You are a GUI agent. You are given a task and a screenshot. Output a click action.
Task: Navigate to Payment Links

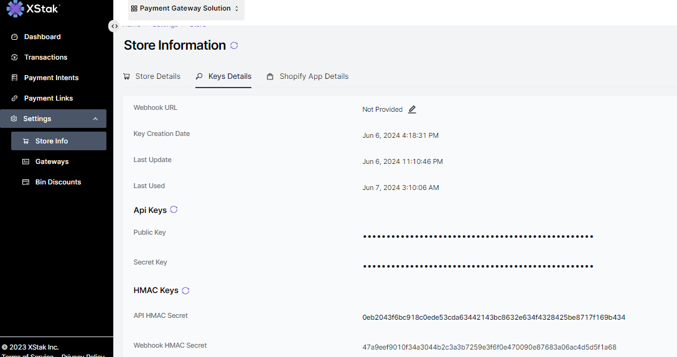pos(48,98)
